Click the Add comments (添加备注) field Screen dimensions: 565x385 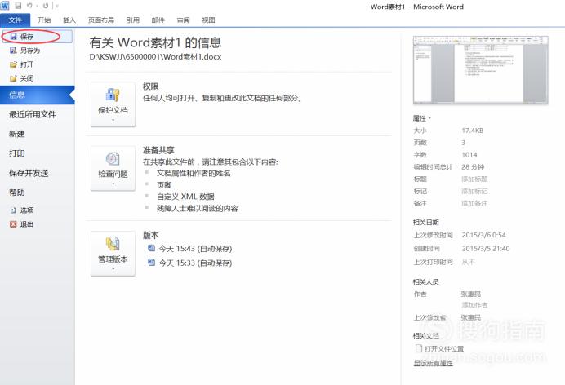pos(474,204)
